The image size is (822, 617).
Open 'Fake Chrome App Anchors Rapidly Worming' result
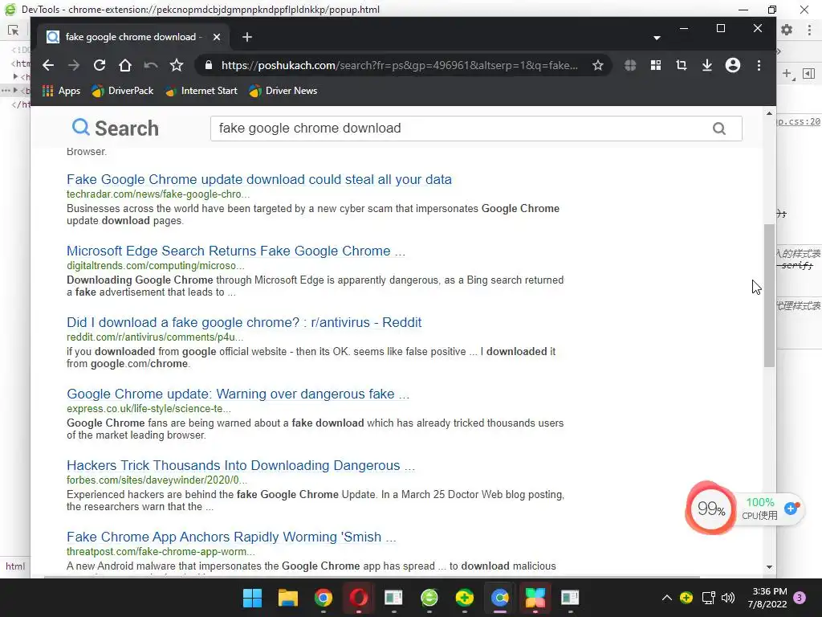pos(231,537)
